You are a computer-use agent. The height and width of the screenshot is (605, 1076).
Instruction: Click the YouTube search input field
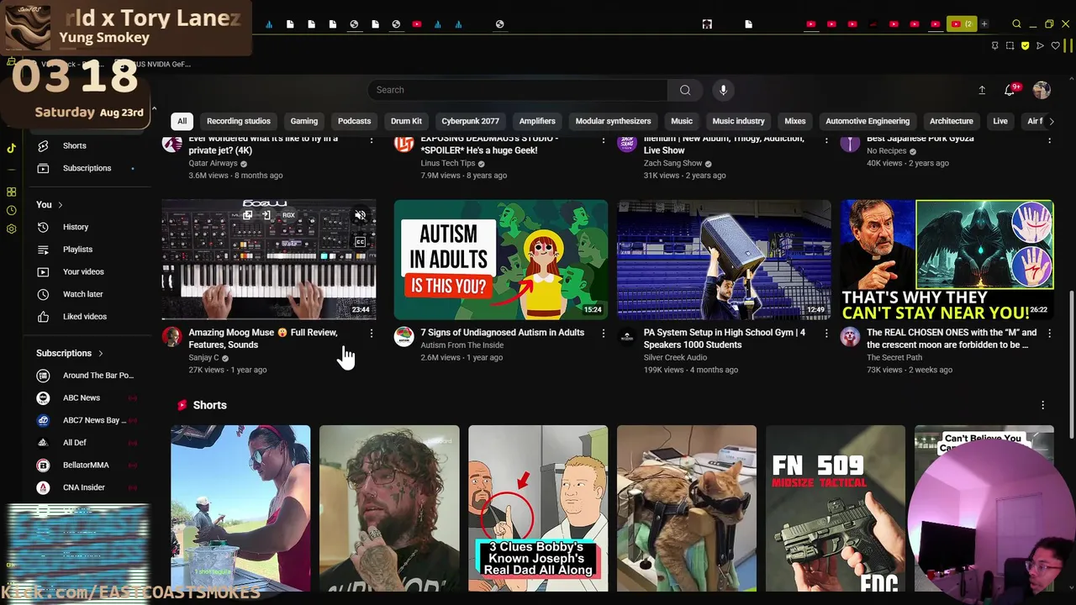[x=517, y=90]
